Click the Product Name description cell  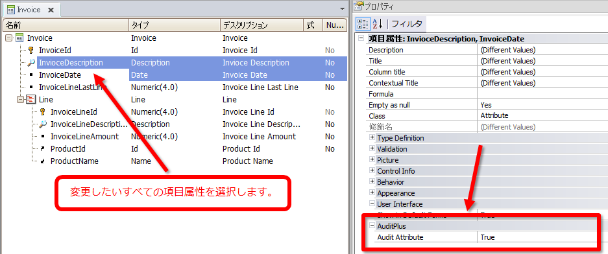point(247,161)
